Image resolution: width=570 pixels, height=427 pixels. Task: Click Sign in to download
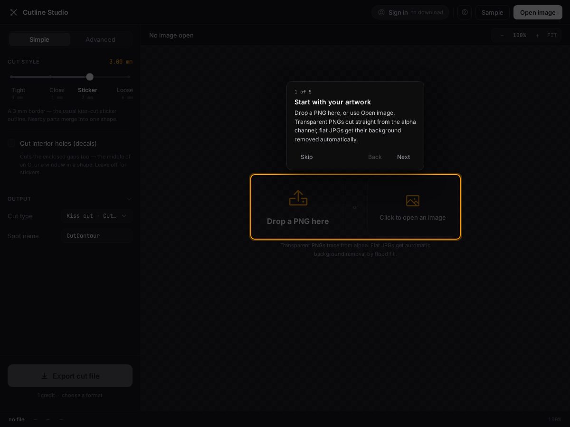click(410, 12)
